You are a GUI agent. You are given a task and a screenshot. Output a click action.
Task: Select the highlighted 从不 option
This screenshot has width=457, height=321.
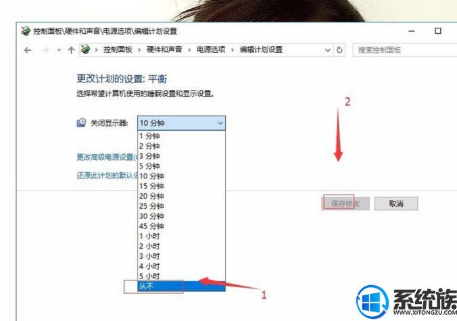[x=181, y=287]
